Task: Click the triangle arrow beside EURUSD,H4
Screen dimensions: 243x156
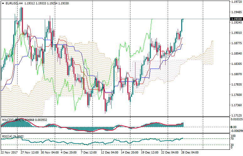Action: click(3, 3)
